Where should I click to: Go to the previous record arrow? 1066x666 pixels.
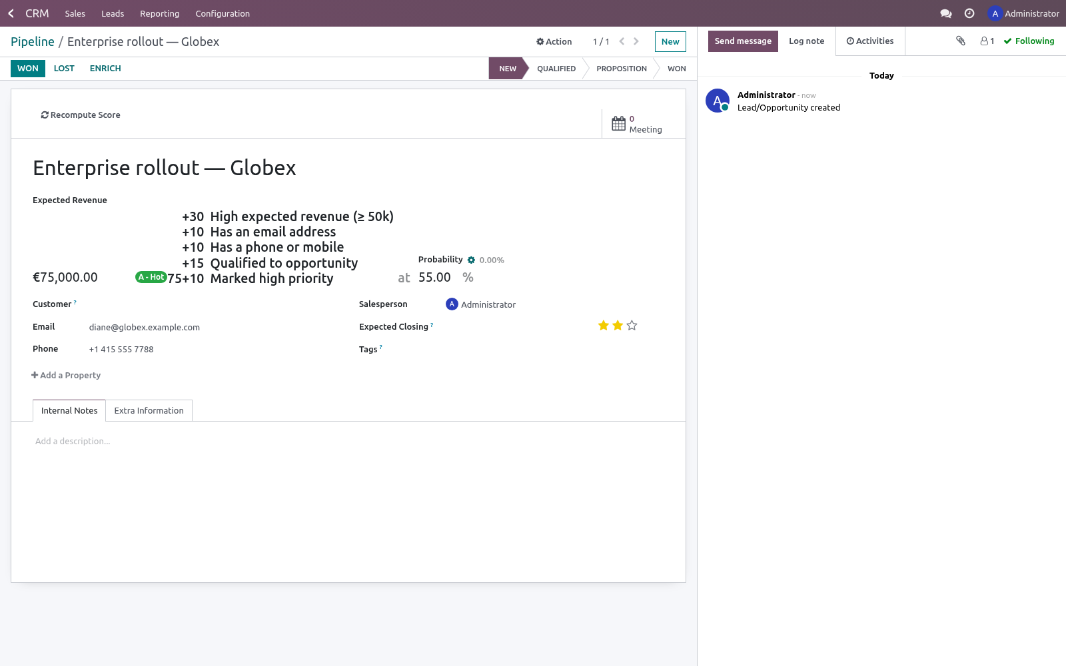(622, 41)
